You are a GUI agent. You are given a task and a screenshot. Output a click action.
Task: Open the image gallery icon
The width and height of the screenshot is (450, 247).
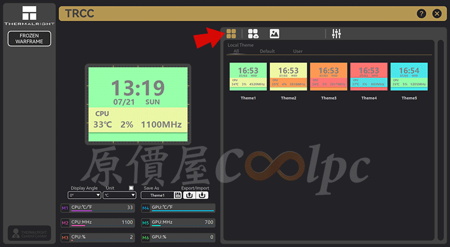(274, 34)
